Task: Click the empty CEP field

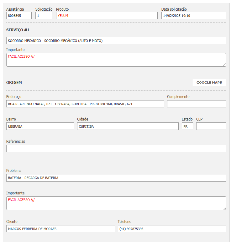Action: (211, 126)
